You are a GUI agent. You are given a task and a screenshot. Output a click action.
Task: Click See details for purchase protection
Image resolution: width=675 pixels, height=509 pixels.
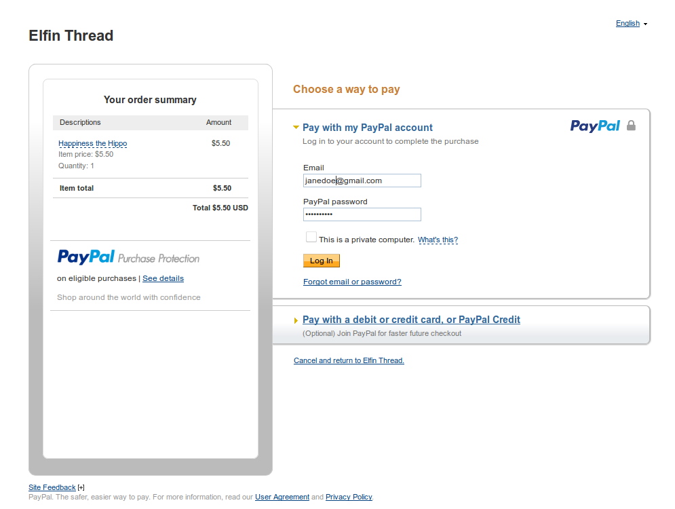point(163,278)
